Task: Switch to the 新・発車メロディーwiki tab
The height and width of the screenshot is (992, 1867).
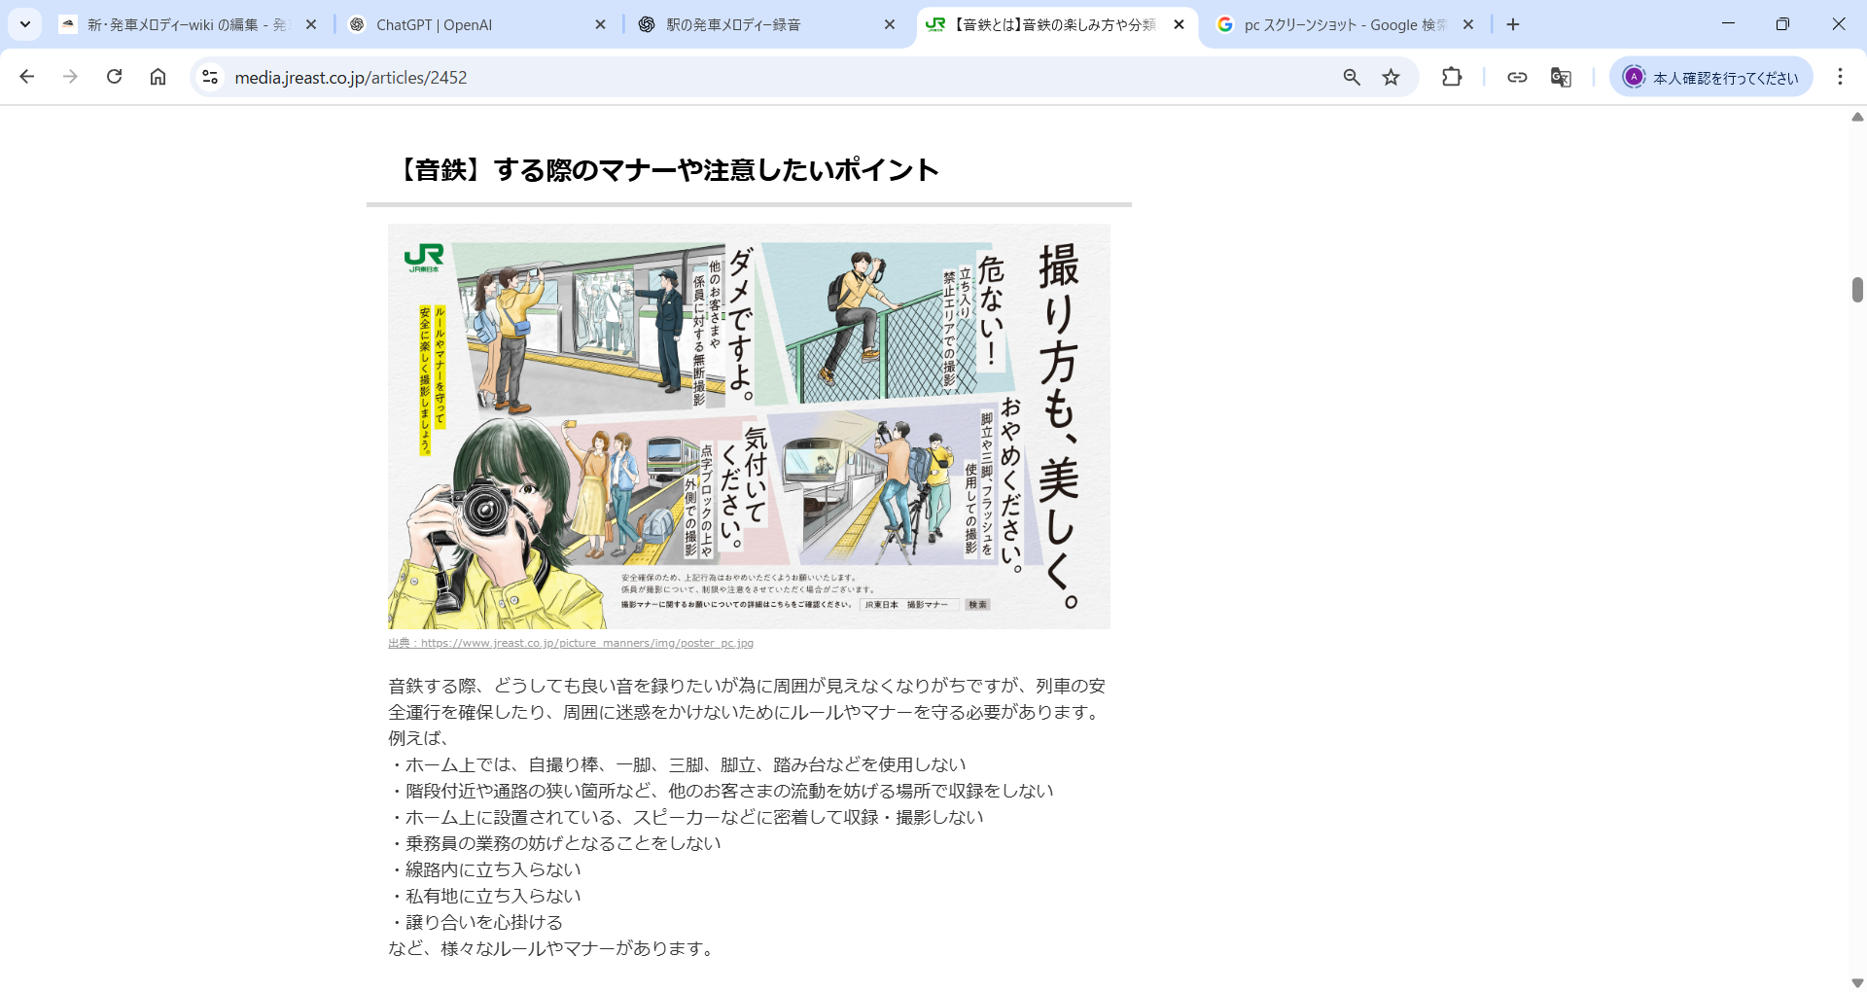Action: 189,24
